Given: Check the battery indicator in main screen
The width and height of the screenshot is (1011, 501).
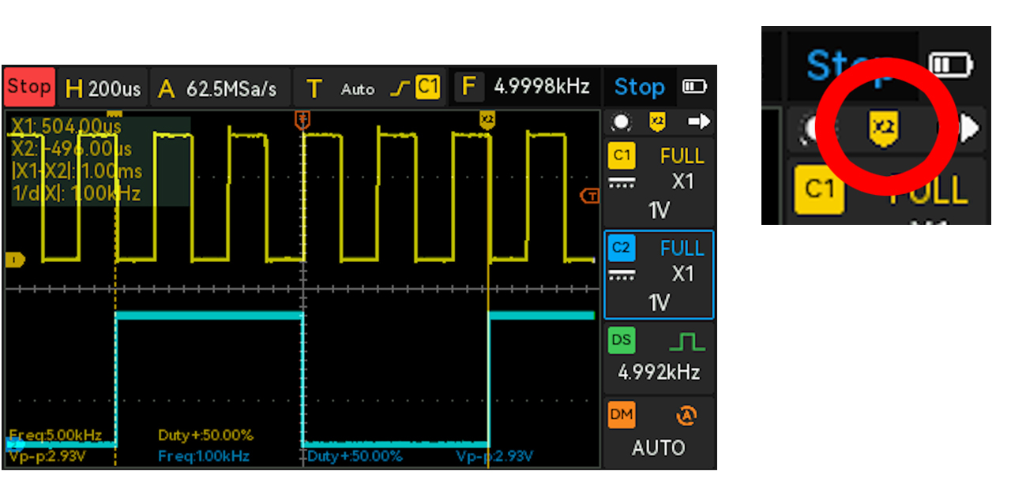Looking at the screenshot, I should [694, 87].
